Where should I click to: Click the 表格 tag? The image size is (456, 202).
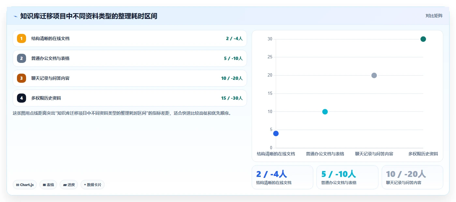coord(48,185)
